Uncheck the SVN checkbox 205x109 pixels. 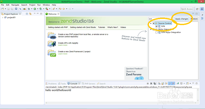pos(156,26)
